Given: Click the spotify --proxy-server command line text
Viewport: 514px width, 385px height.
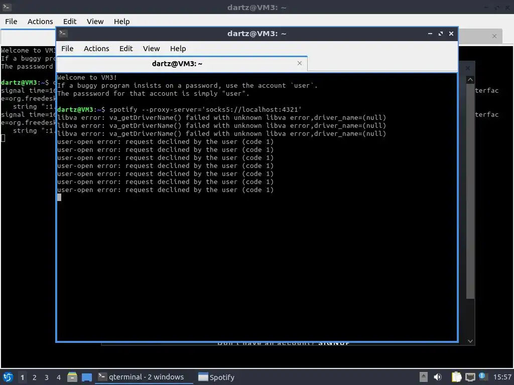Looking at the screenshot, I should pyautogui.click(x=205, y=109).
